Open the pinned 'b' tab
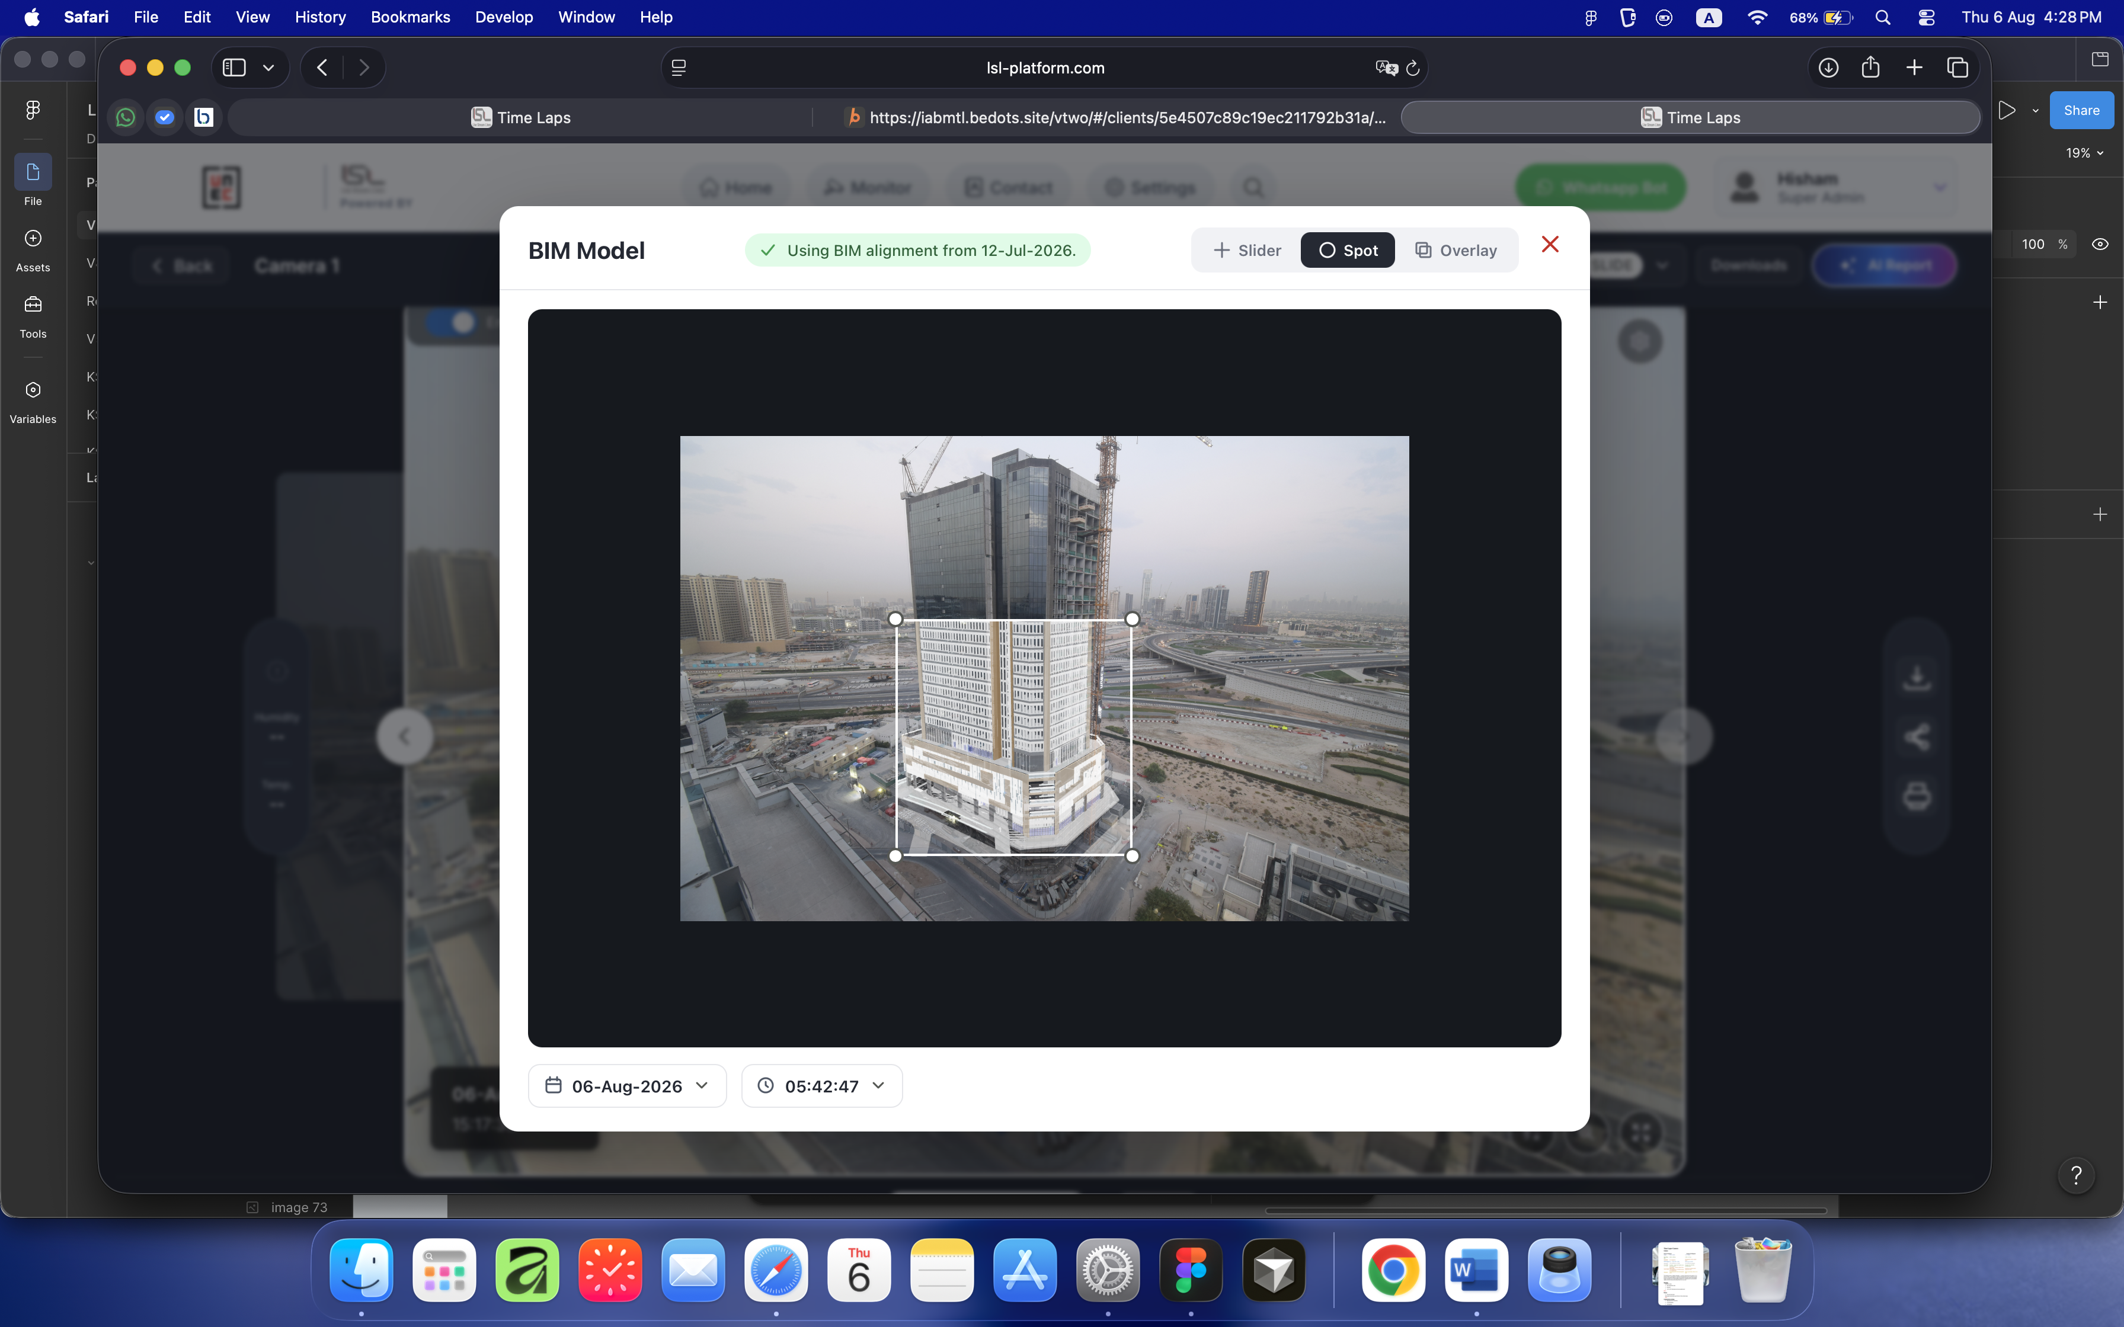2124x1327 pixels. 204,117
